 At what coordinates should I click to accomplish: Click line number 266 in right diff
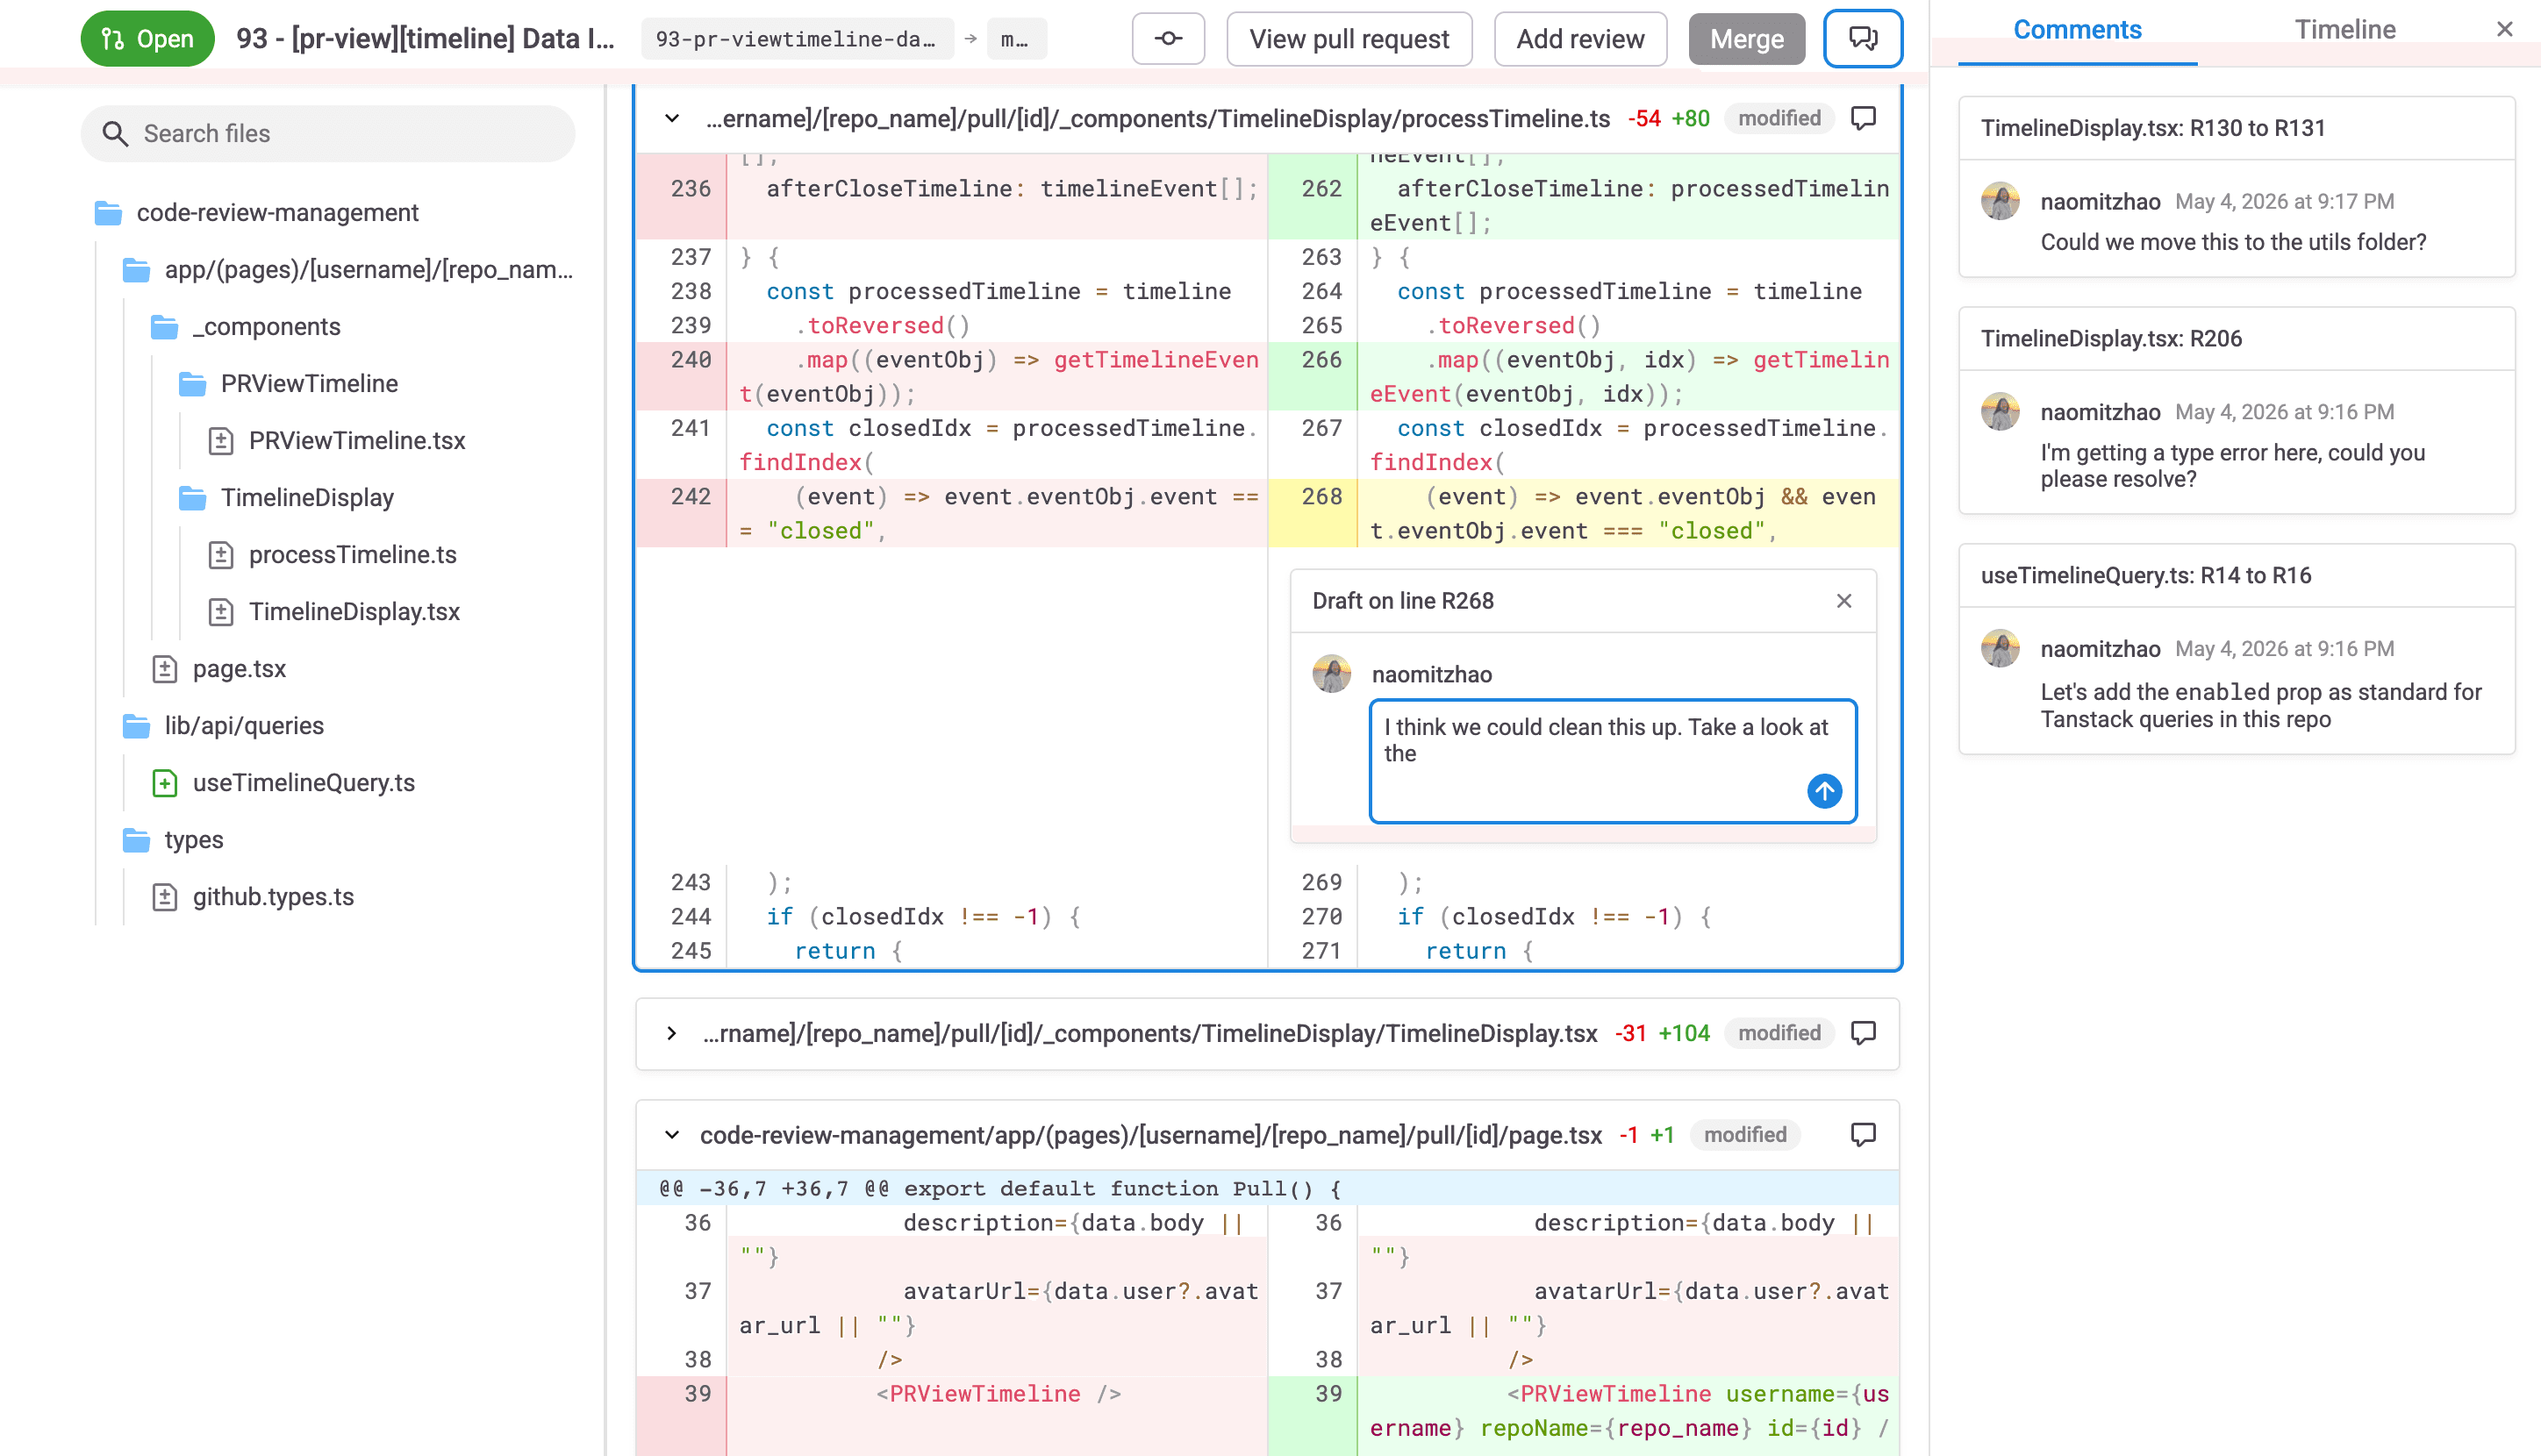(x=1321, y=360)
